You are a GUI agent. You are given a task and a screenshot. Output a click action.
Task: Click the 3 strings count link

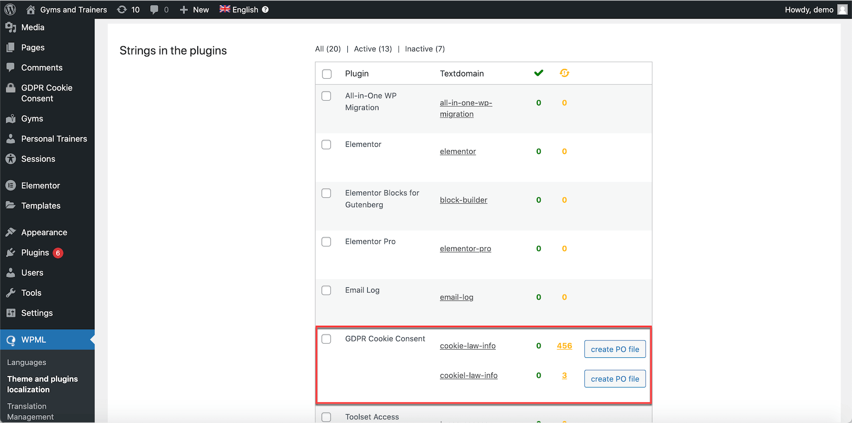point(564,375)
